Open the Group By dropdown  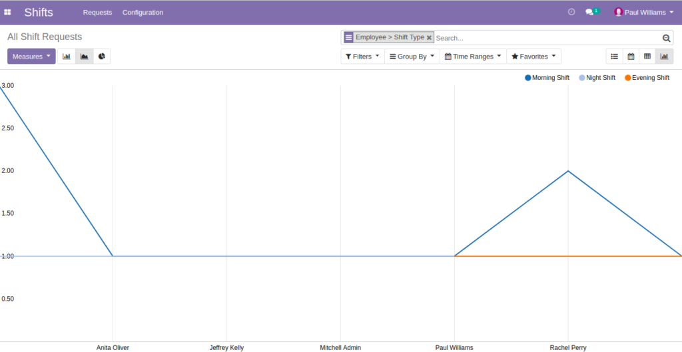[412, 57]
